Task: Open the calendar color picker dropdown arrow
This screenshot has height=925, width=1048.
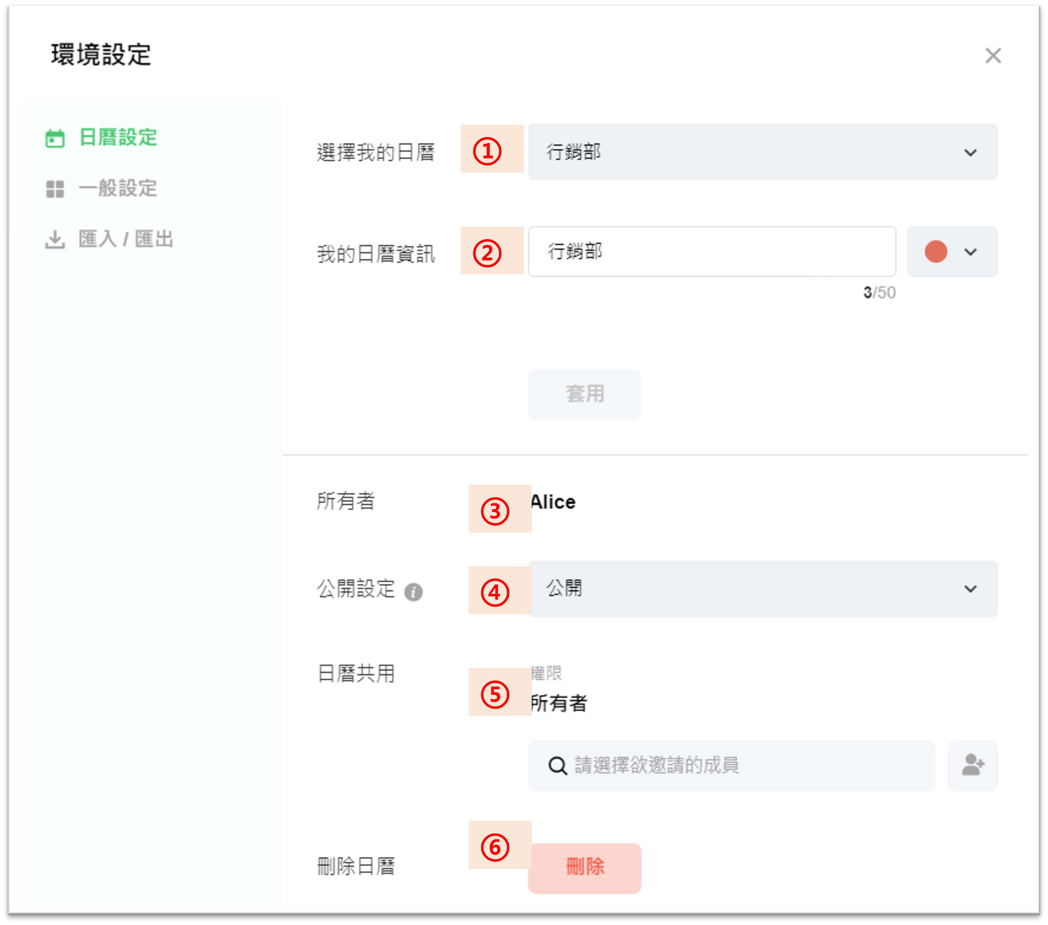Action: pos(970,252)
